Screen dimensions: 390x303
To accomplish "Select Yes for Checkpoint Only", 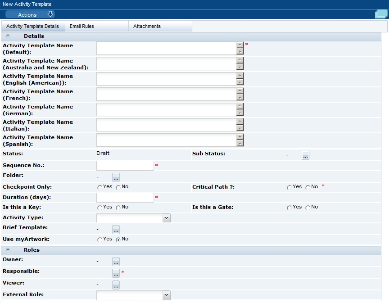I will (100, 187).
